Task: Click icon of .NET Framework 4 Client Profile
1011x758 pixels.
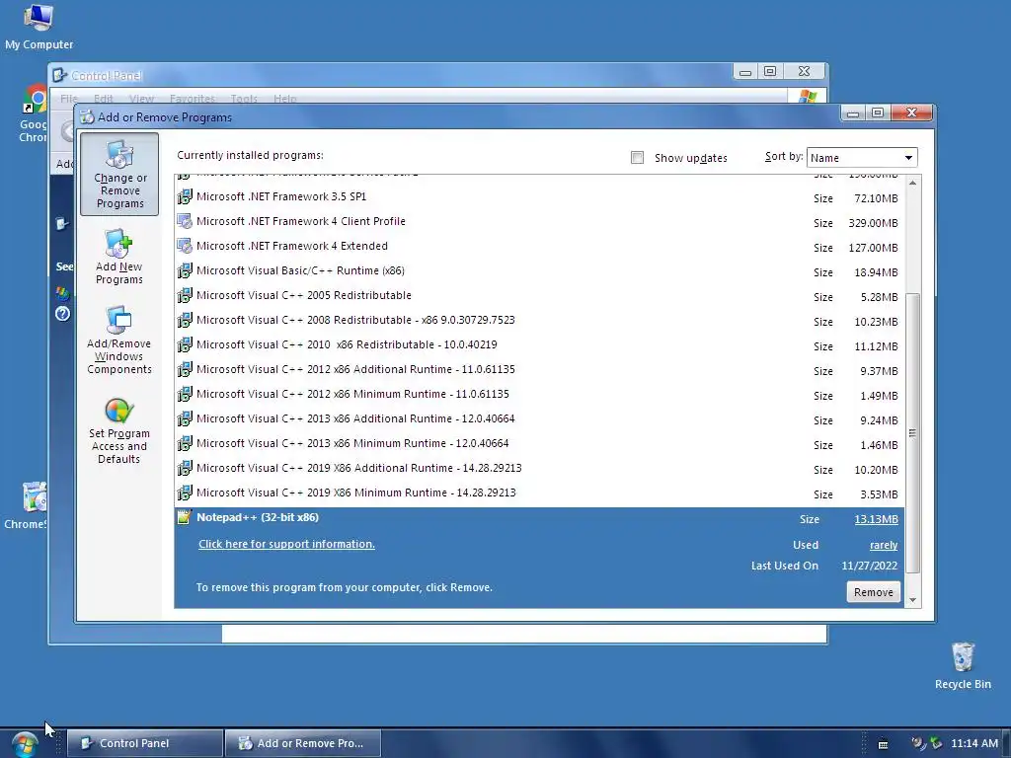Action: [185, 221]
